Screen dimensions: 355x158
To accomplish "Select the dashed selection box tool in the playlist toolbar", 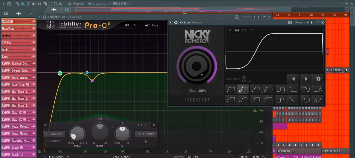I will [50, 4].
